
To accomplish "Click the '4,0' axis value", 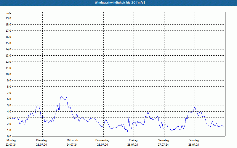I will click(x=9, y=112).
